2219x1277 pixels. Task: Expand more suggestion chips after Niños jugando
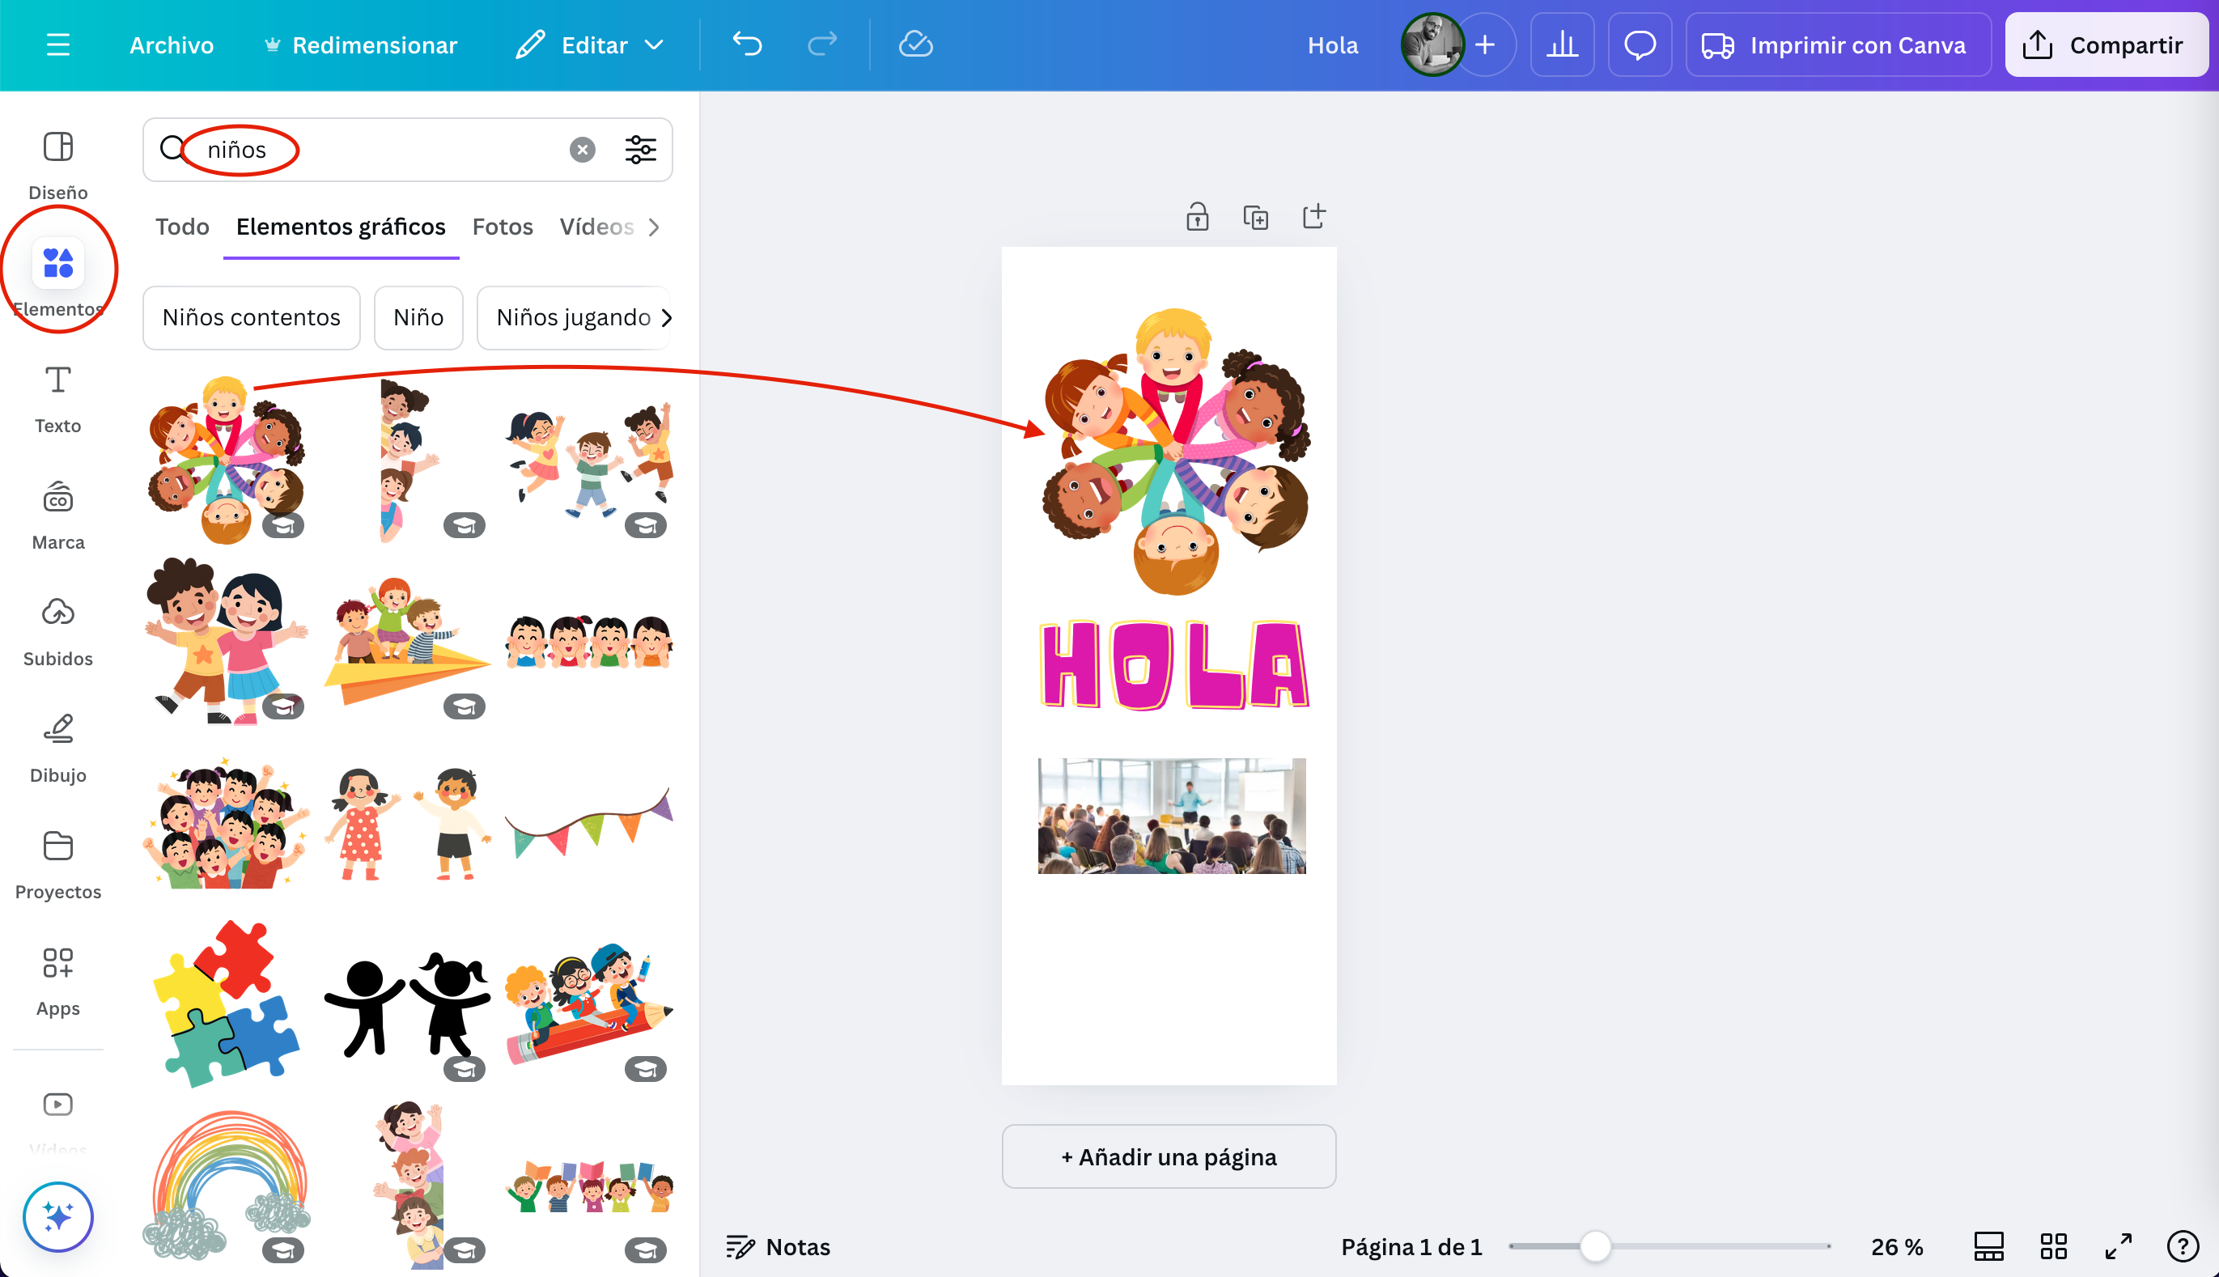667,317
